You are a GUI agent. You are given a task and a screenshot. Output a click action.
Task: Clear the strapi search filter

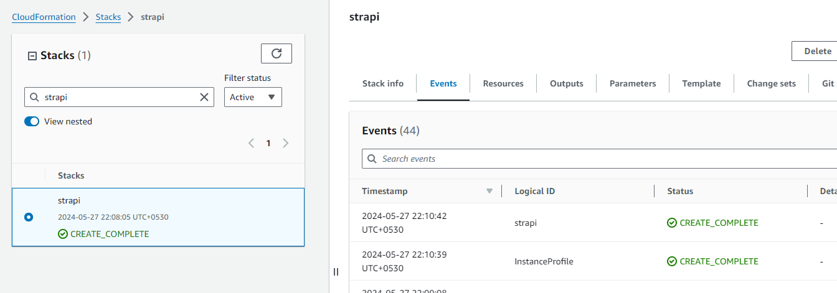(204, 97)
